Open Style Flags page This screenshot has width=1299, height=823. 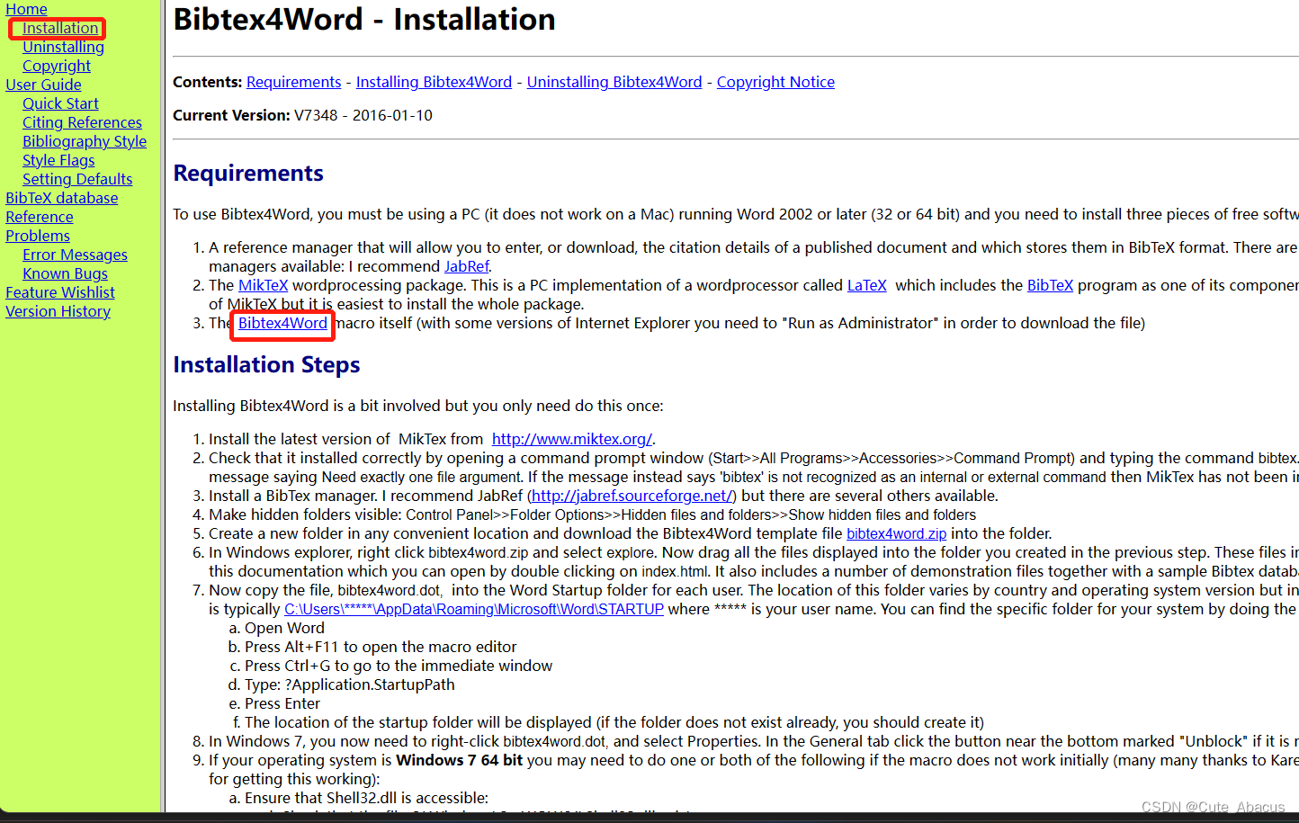(58, 160)
